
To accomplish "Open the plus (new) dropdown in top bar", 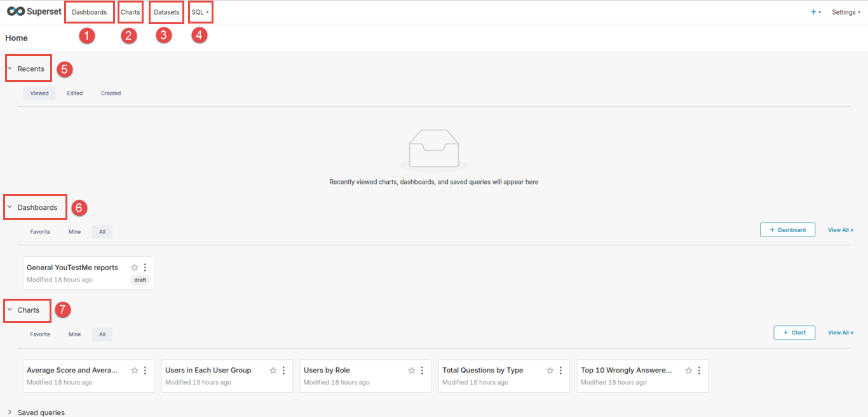I will (816, 12).
